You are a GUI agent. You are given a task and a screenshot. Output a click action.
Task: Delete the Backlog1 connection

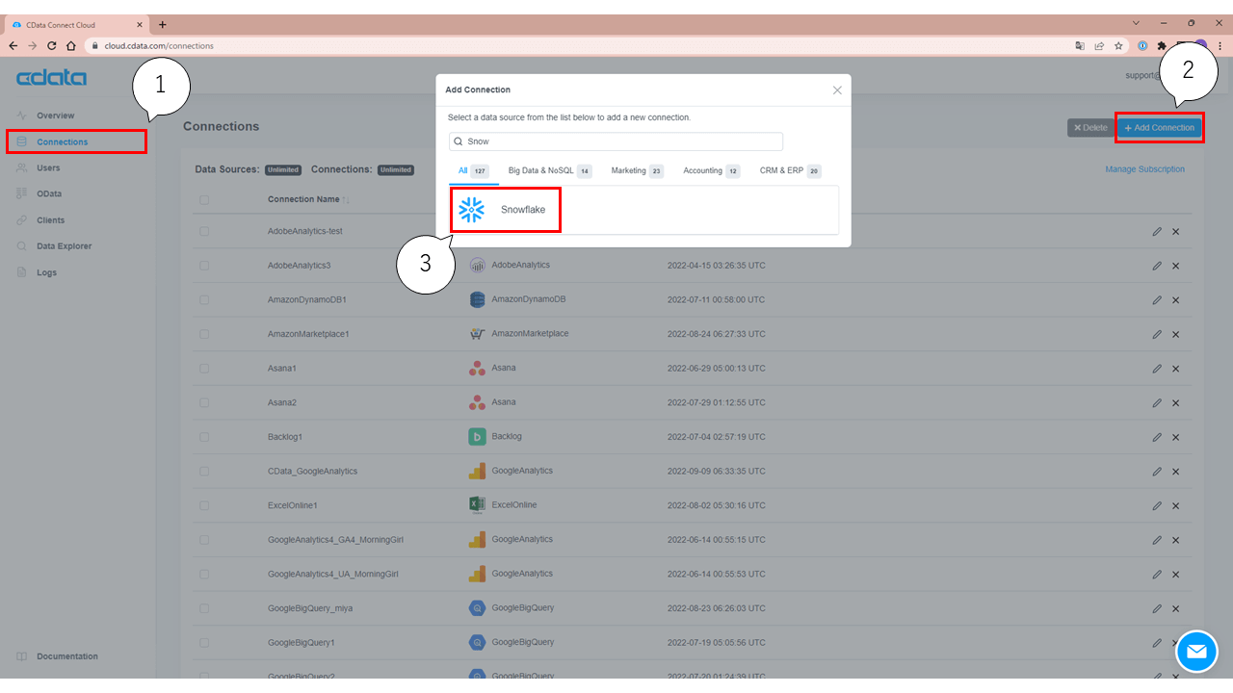coord(1175,437)
